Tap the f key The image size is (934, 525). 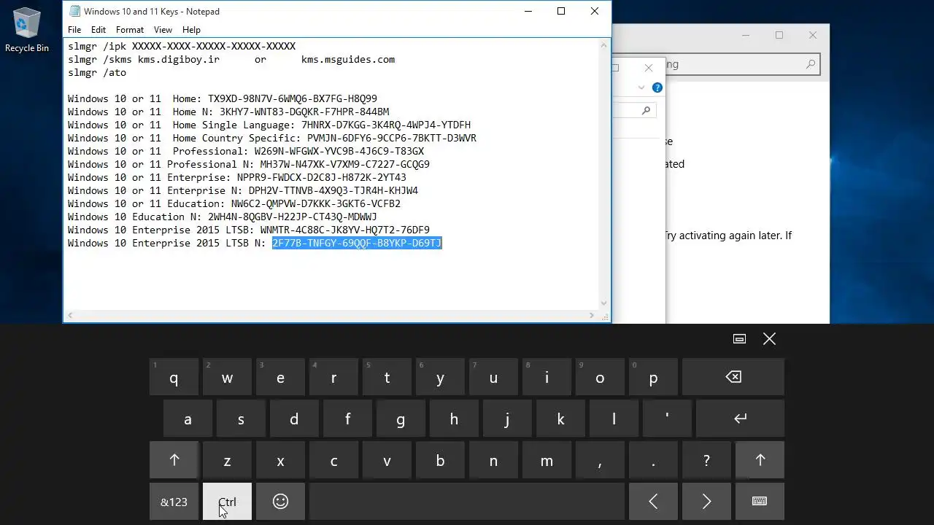coord(347,419)
